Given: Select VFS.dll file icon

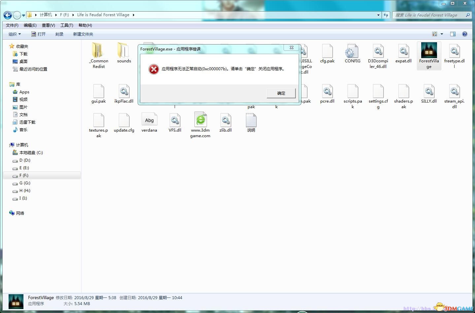Looking at the screenshot, I should [175, 120].
